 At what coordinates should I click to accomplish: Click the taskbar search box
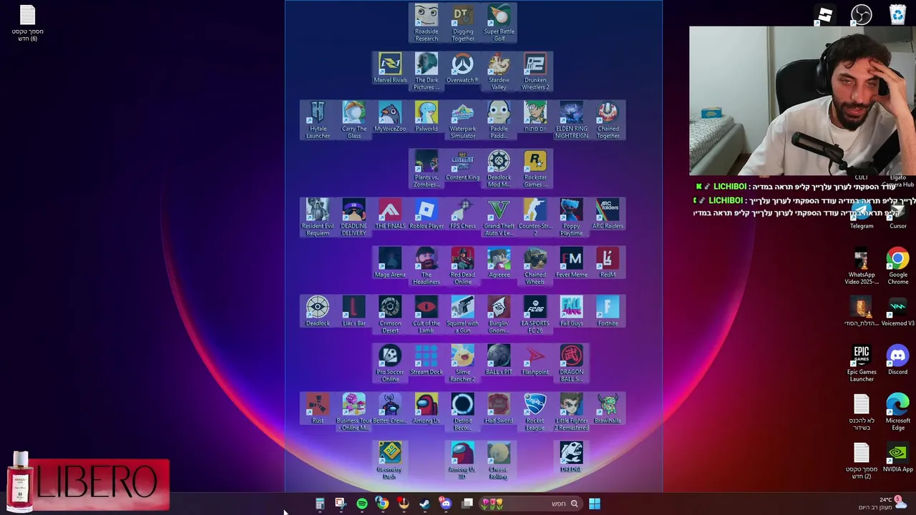pos(530,504)
